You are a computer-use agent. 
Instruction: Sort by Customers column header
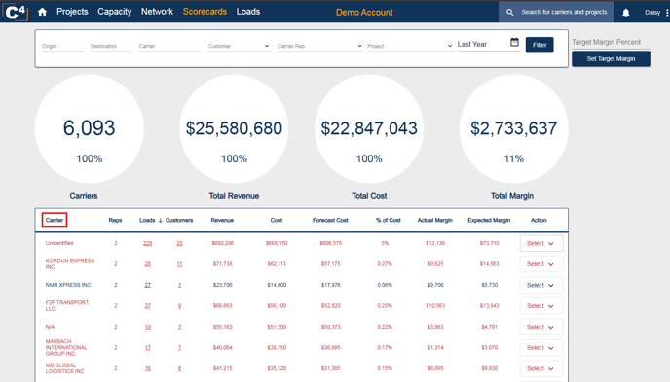179,220
